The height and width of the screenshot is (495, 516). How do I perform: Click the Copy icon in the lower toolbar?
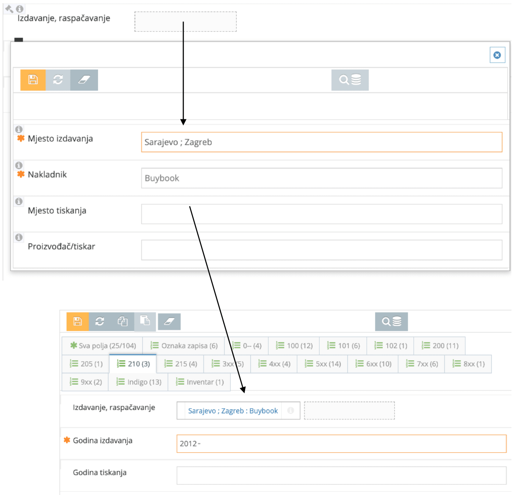[x=123, y=321]
